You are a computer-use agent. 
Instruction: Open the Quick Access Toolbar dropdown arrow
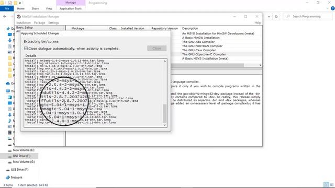point(20,3)
